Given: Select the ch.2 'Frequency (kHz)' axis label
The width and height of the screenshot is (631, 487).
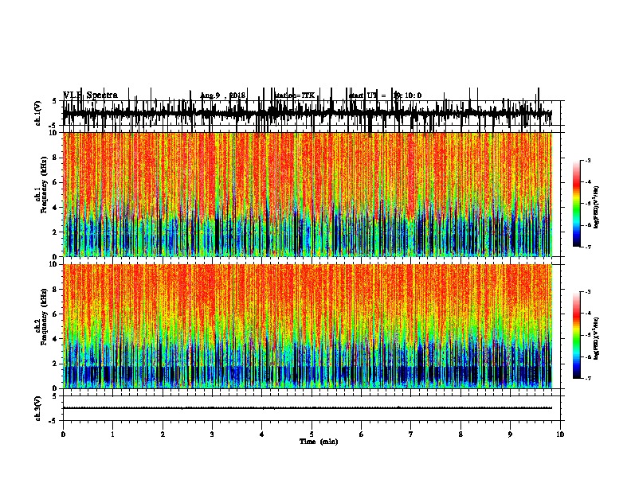Looking at the screenshot, I should click(x=44, y=317).
